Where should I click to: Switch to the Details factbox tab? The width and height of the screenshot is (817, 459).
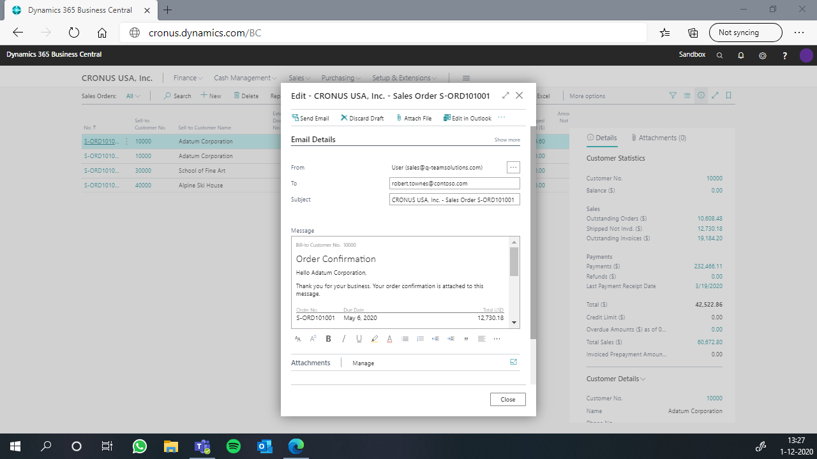(602, 138)
